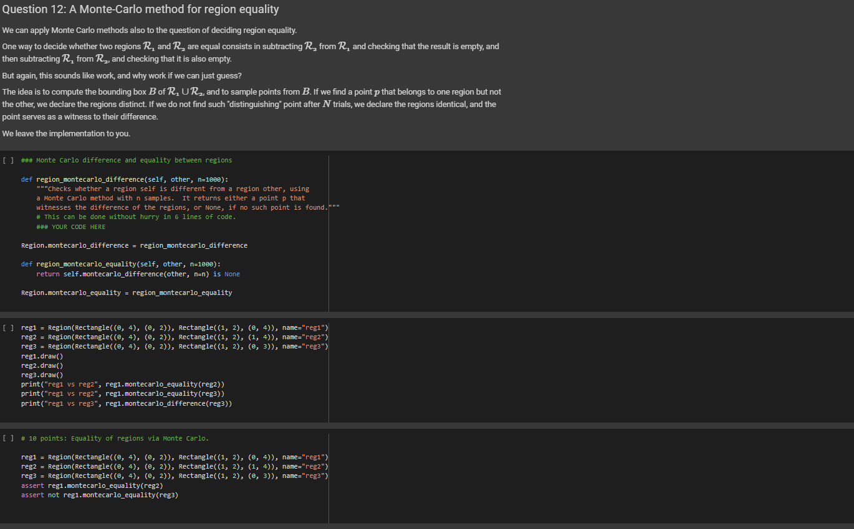
Task: Click the docstring line starting 'Checks whether a region'
Action: (173, 189)
